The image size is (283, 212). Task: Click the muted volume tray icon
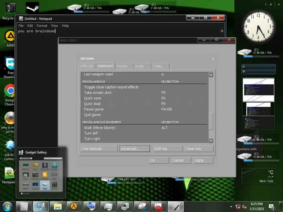[244, 207]
